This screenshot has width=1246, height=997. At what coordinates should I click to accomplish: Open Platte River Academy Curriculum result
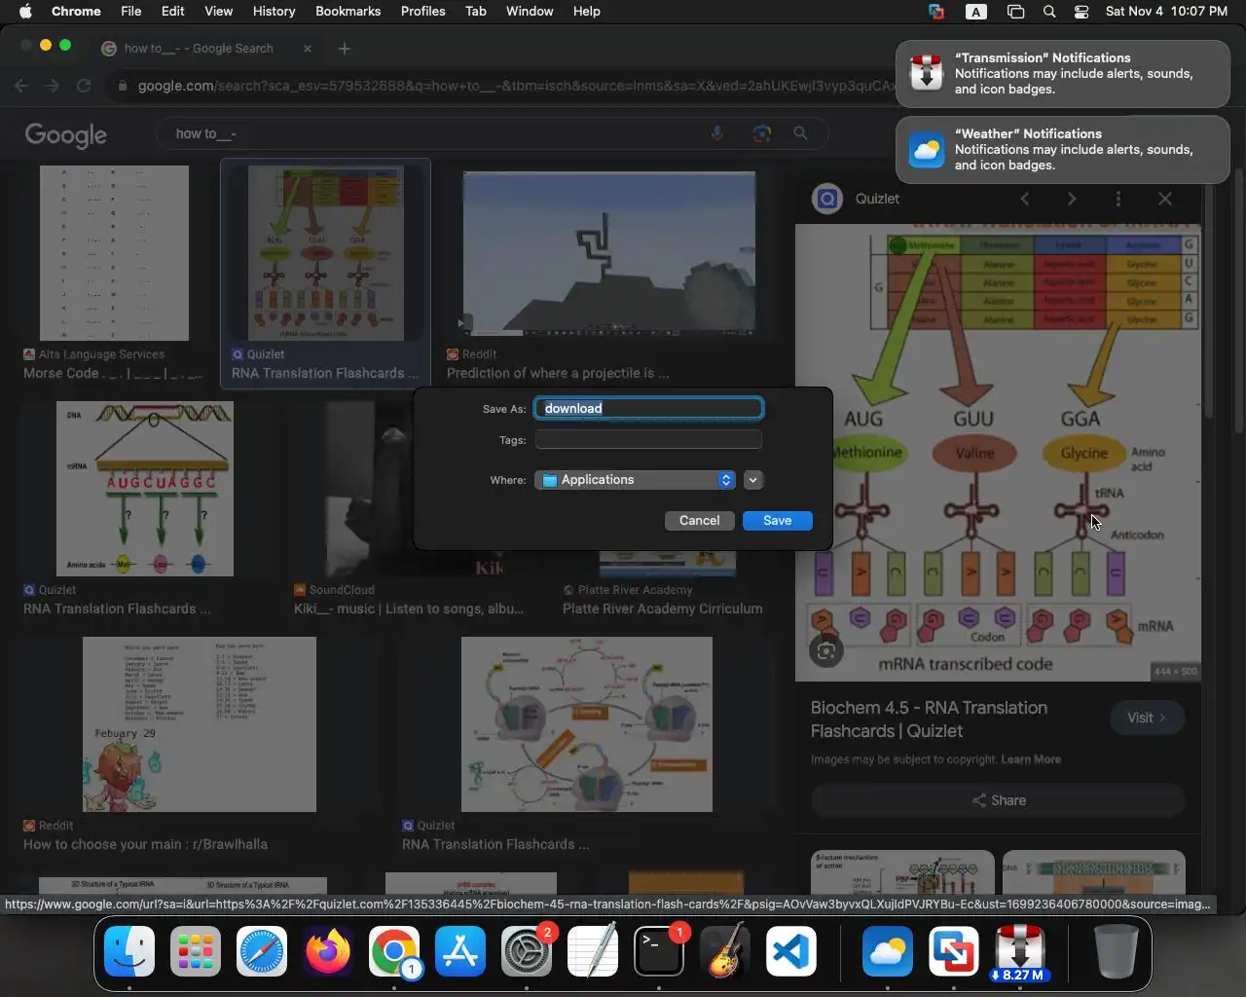pyautogui.click(x=663, y=609)
